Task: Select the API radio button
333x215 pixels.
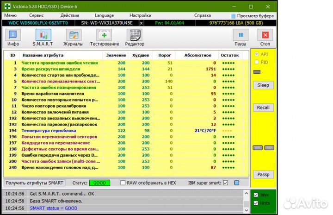Action: pyautogui.click(x=257, y=54)
